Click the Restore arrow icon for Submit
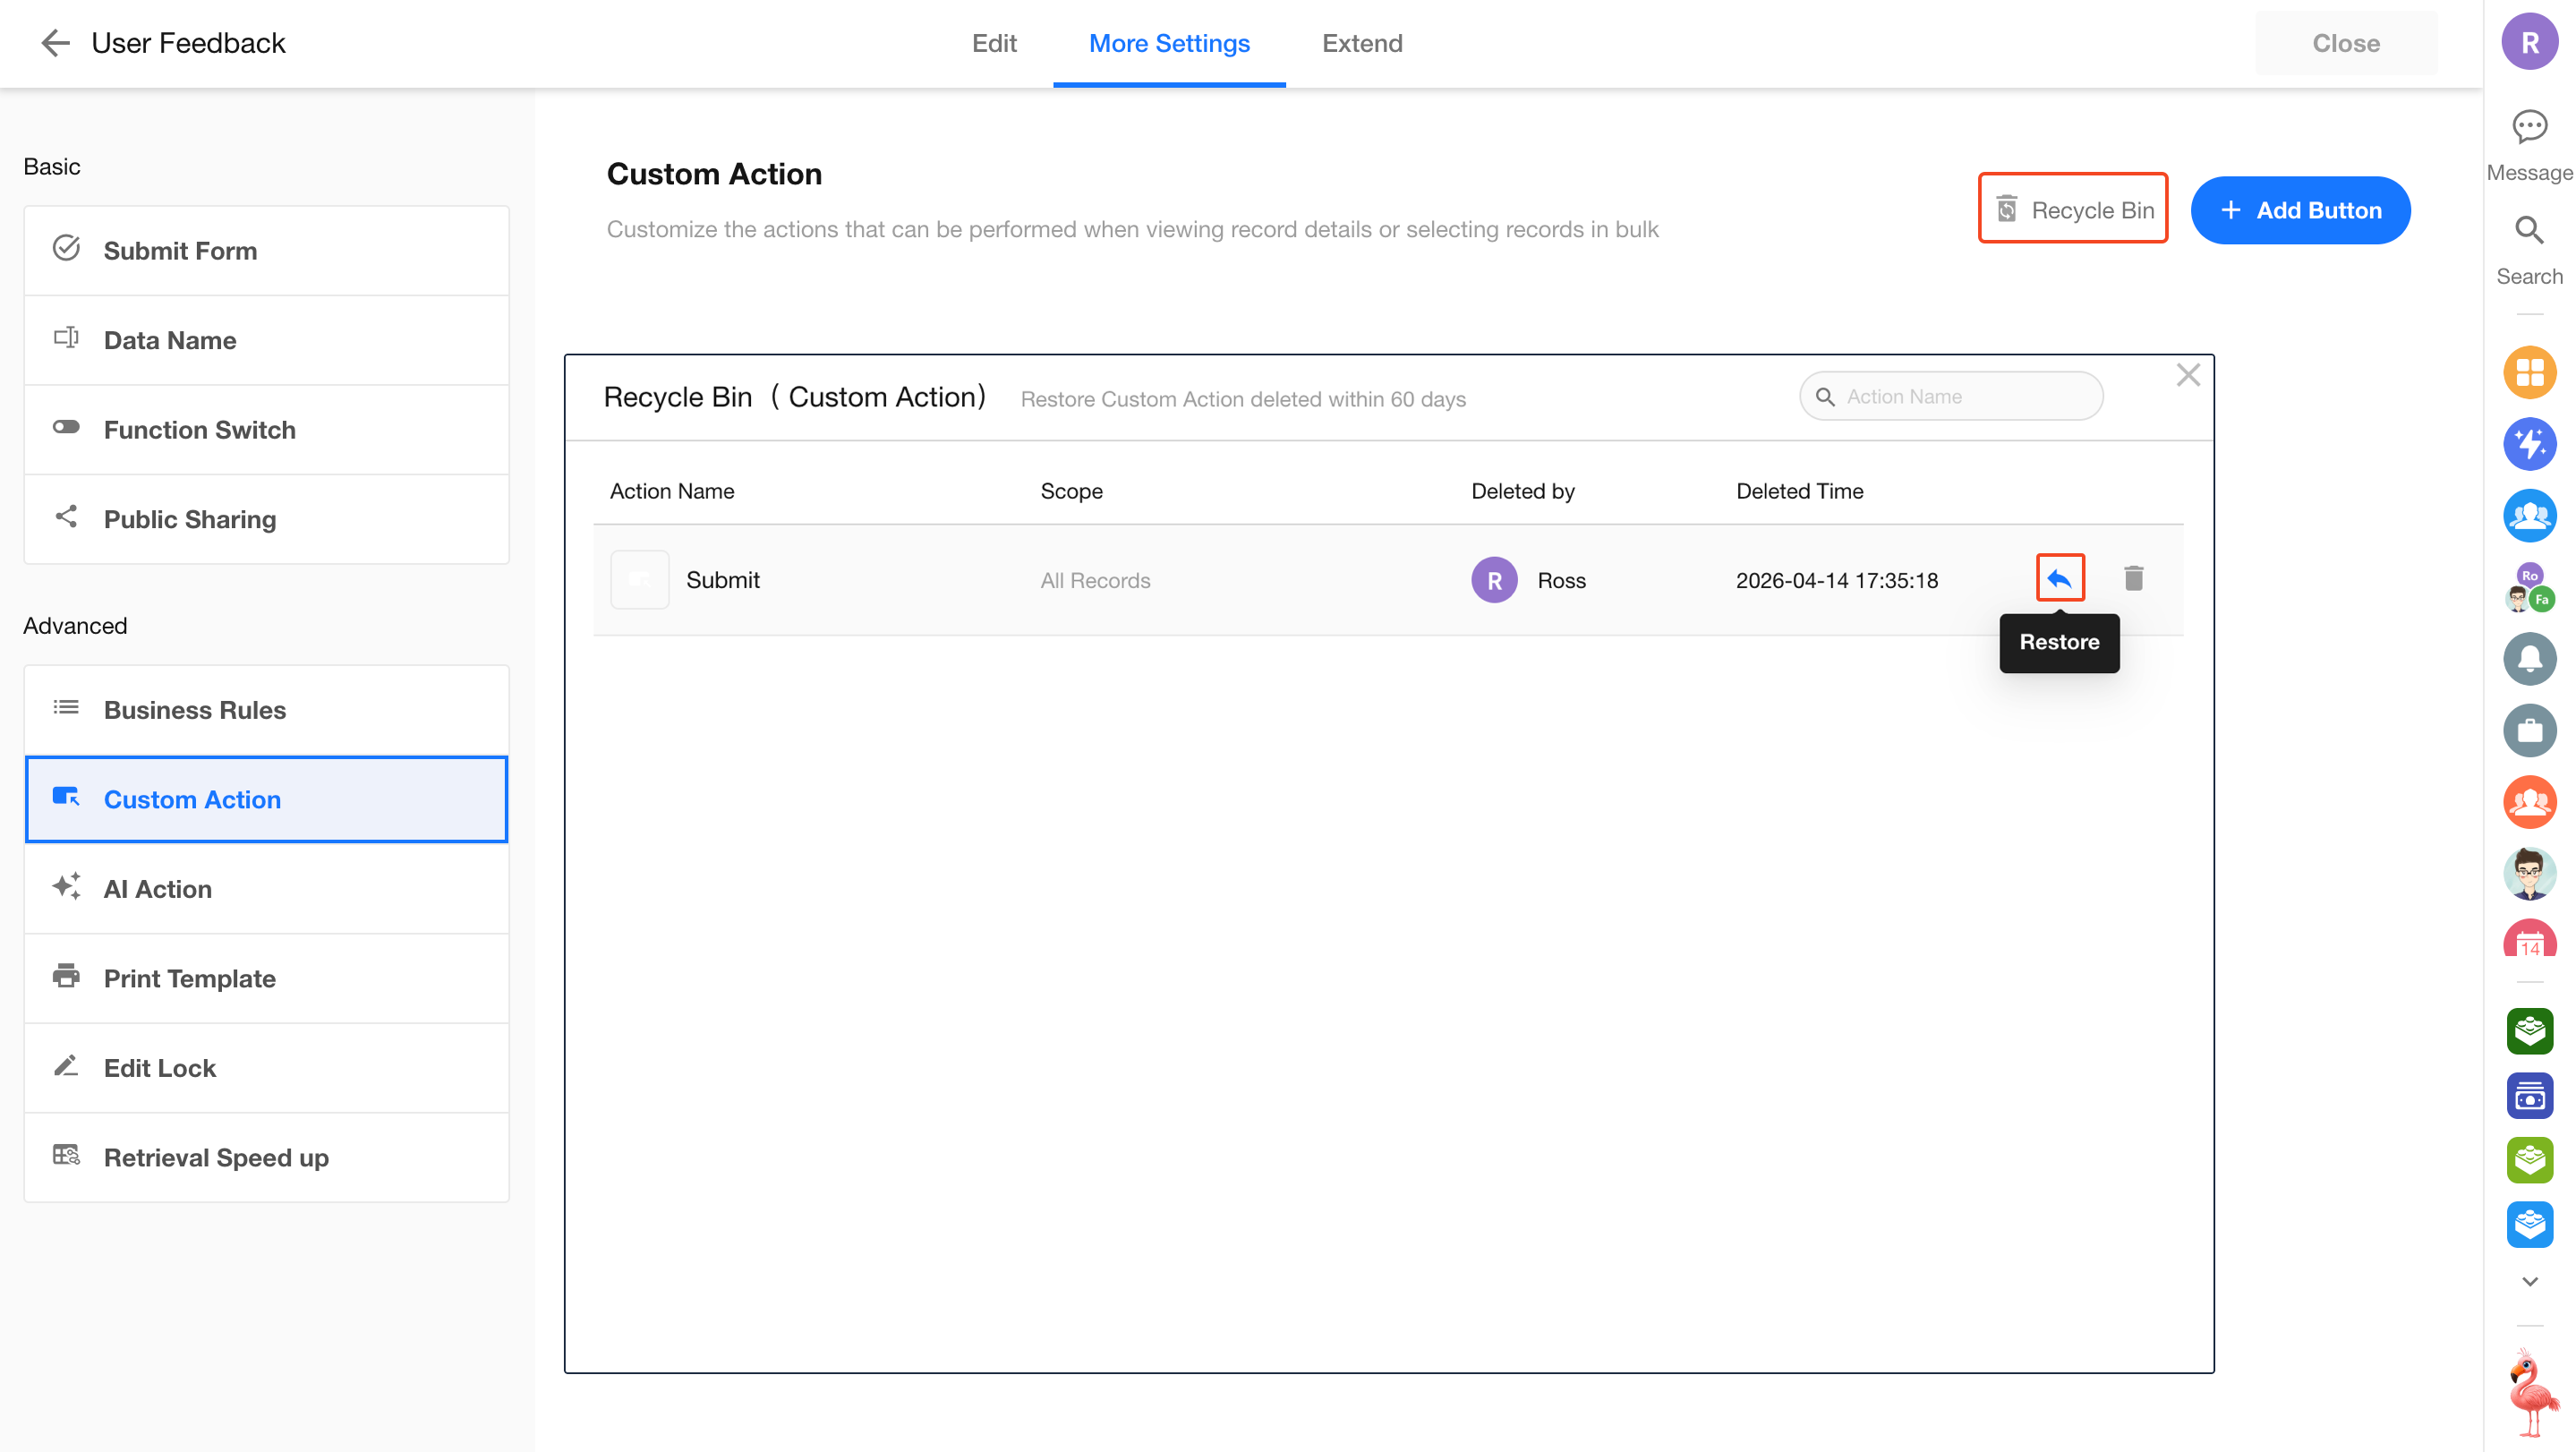2576x1452 pixels. click(2059, 578)
